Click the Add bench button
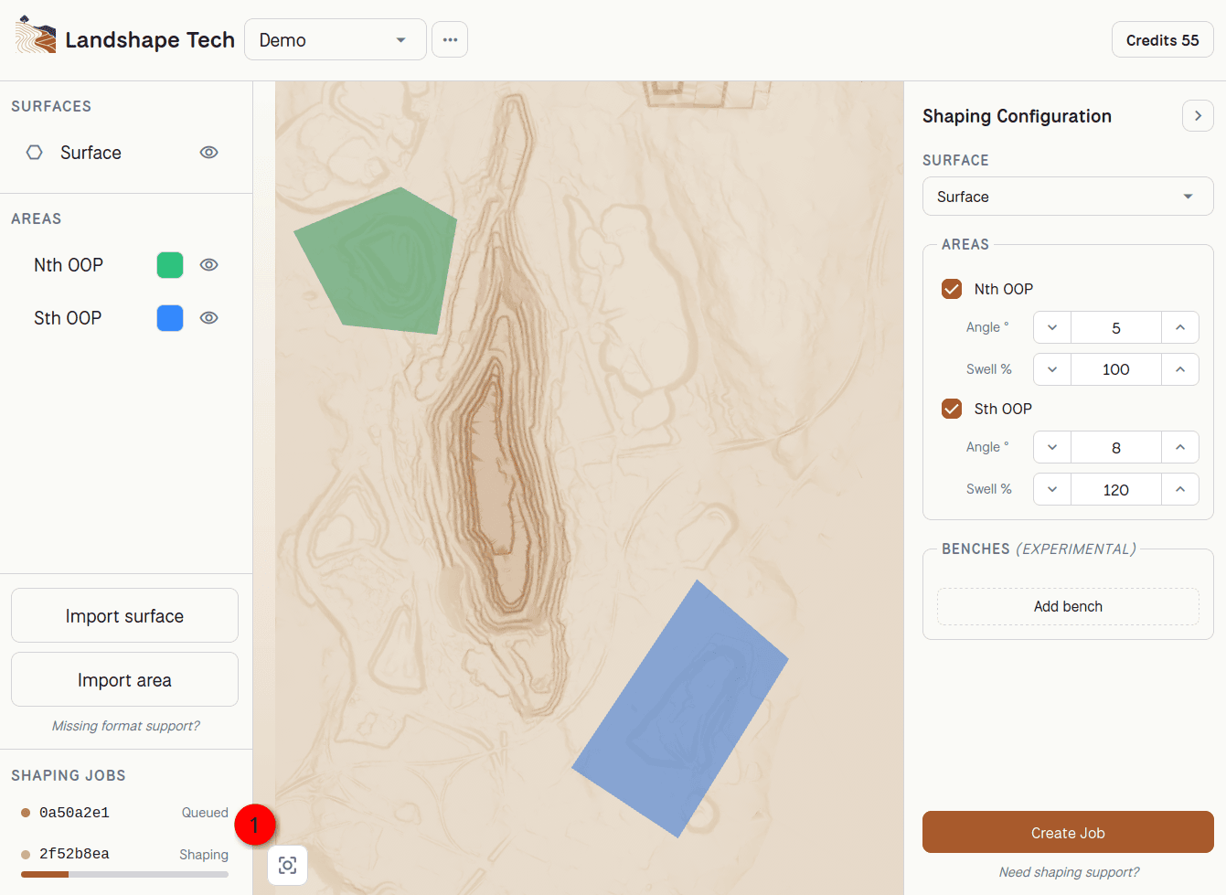This screenshot has width=1226, height=895. pos(1068,606)
